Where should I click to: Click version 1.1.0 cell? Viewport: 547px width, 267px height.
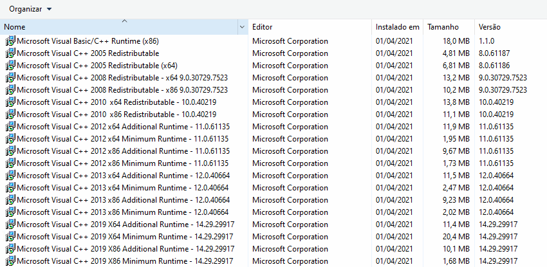487,41
